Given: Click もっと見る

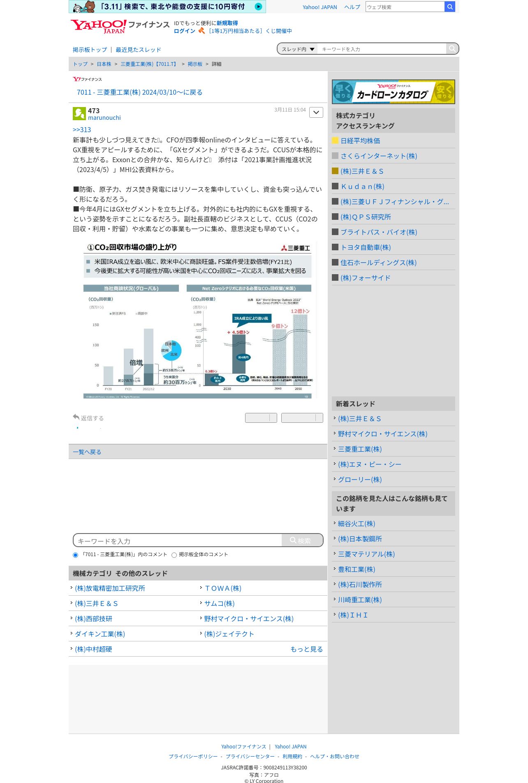Looking at the screenshot, I should pyautogui.click(x=306, y=649).
